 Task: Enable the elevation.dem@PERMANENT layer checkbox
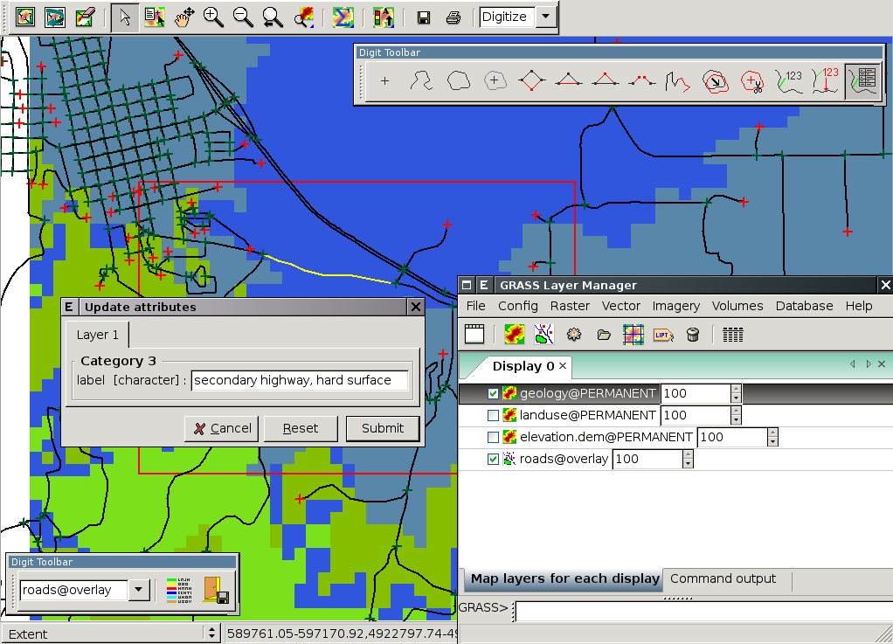click(494, 438)
